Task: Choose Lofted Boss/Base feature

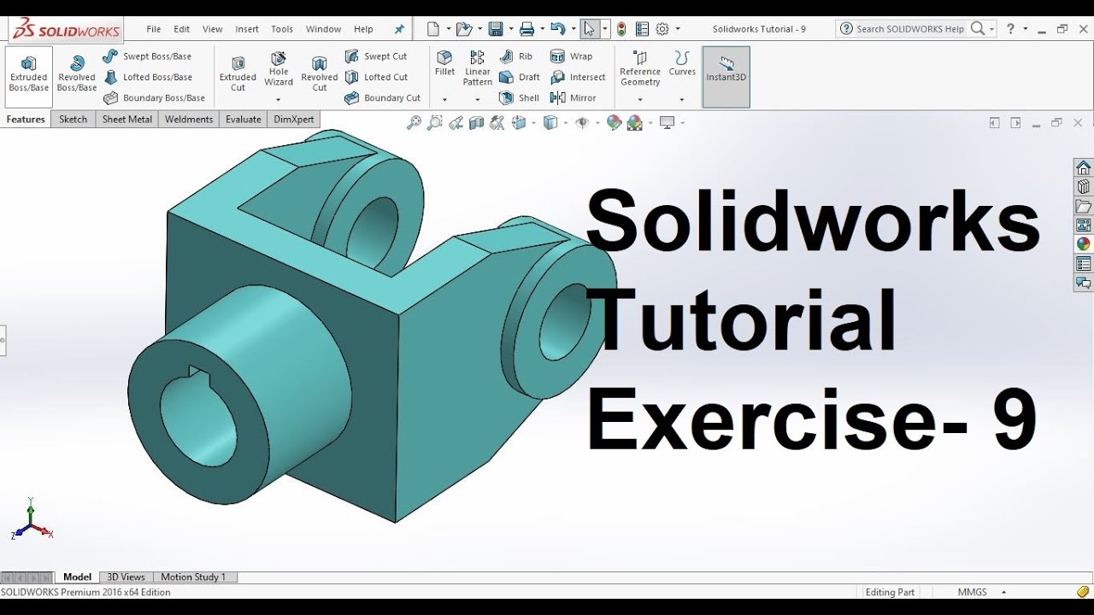Action: click(147, 77)
